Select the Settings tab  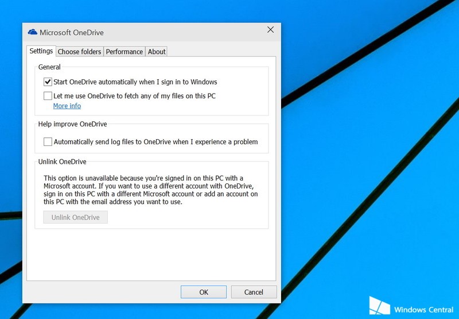click(x=41, y=51)
